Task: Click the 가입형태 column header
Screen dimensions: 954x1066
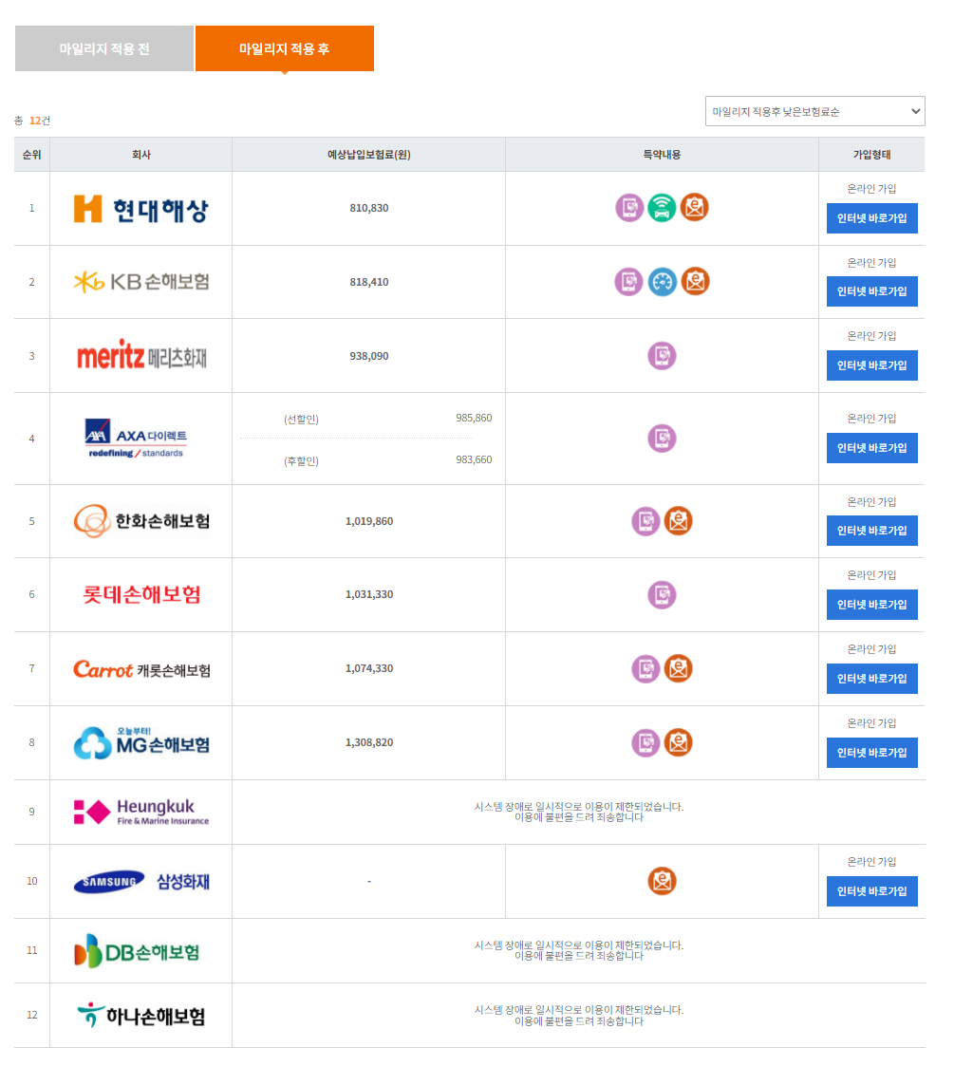Action: (x=871, y=155)
